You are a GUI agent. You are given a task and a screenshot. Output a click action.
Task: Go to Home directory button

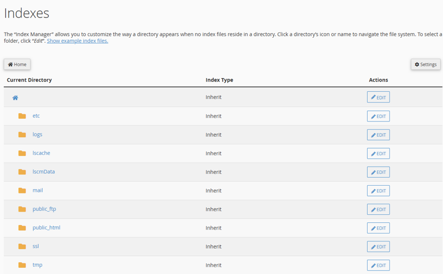17,65
